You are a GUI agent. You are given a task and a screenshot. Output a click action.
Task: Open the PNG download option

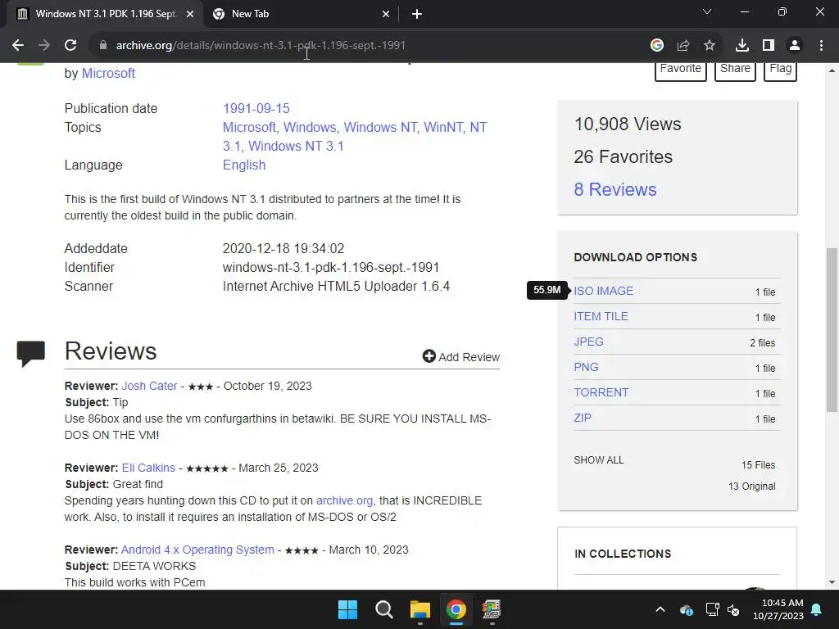(x=586, y=368)
